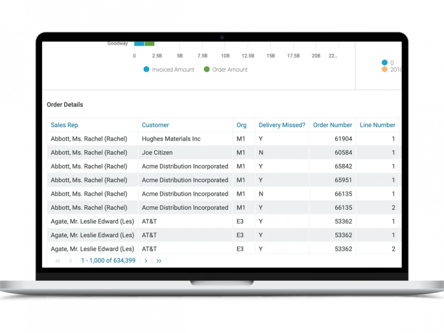Screen dimensions: 444x333
Task: Click the green Order bar for Goodway
Action: 150,44
